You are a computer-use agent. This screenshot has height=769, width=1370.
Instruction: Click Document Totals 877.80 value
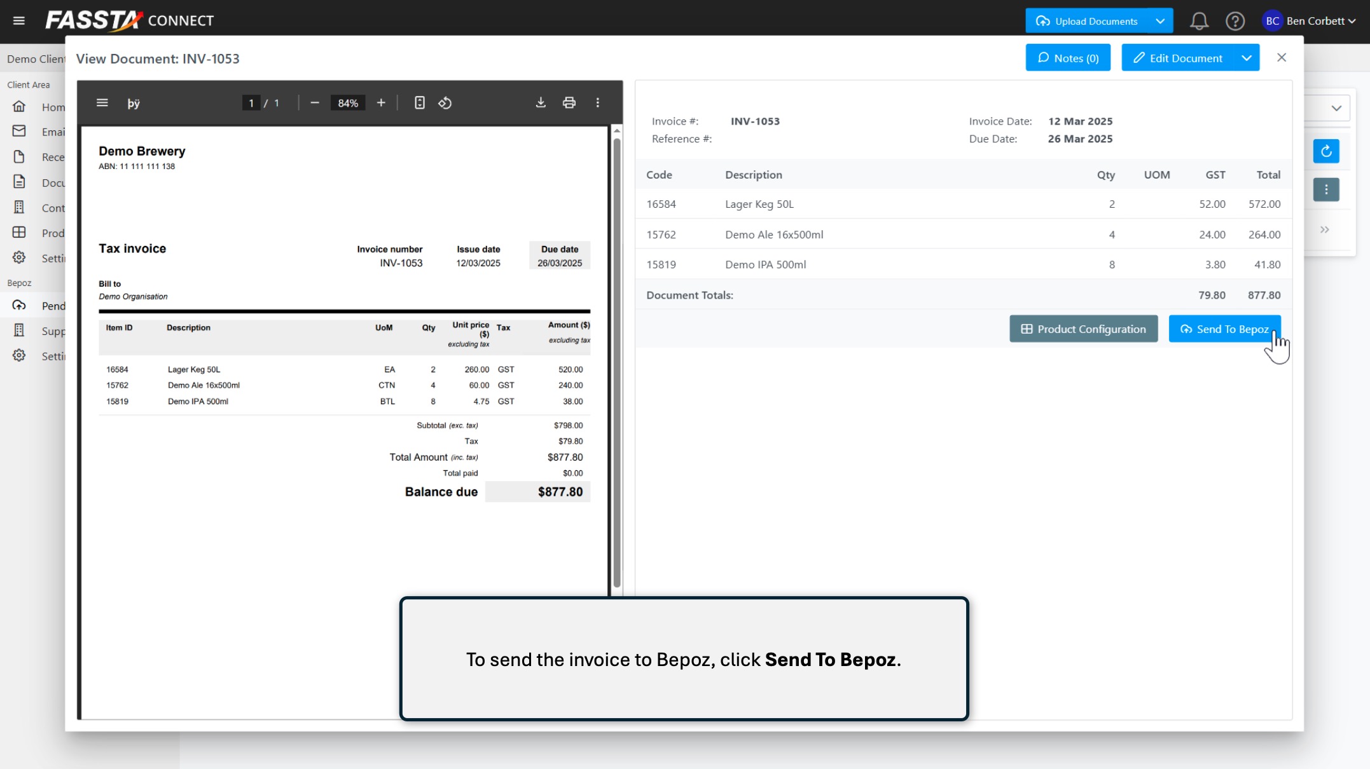click(1264, 295)
